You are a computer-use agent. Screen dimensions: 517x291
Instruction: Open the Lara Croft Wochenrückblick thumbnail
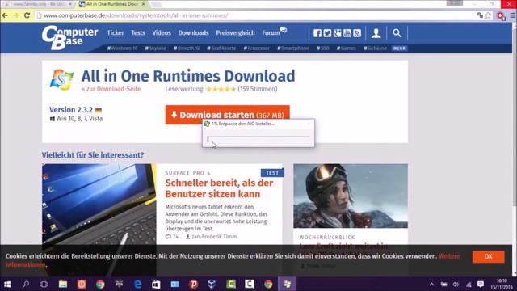click(x=351, y=196)
